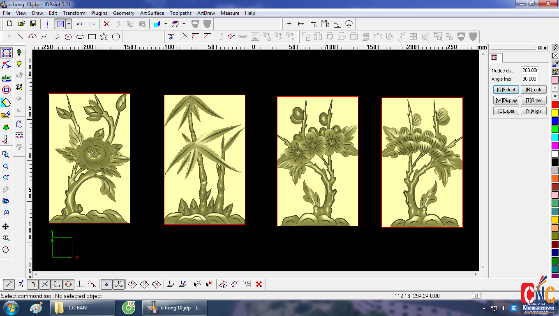The height and width of the screenshot is (316, 559).
Task: Click the Save floppy disk icon
Action: click(x=33, y=24)
